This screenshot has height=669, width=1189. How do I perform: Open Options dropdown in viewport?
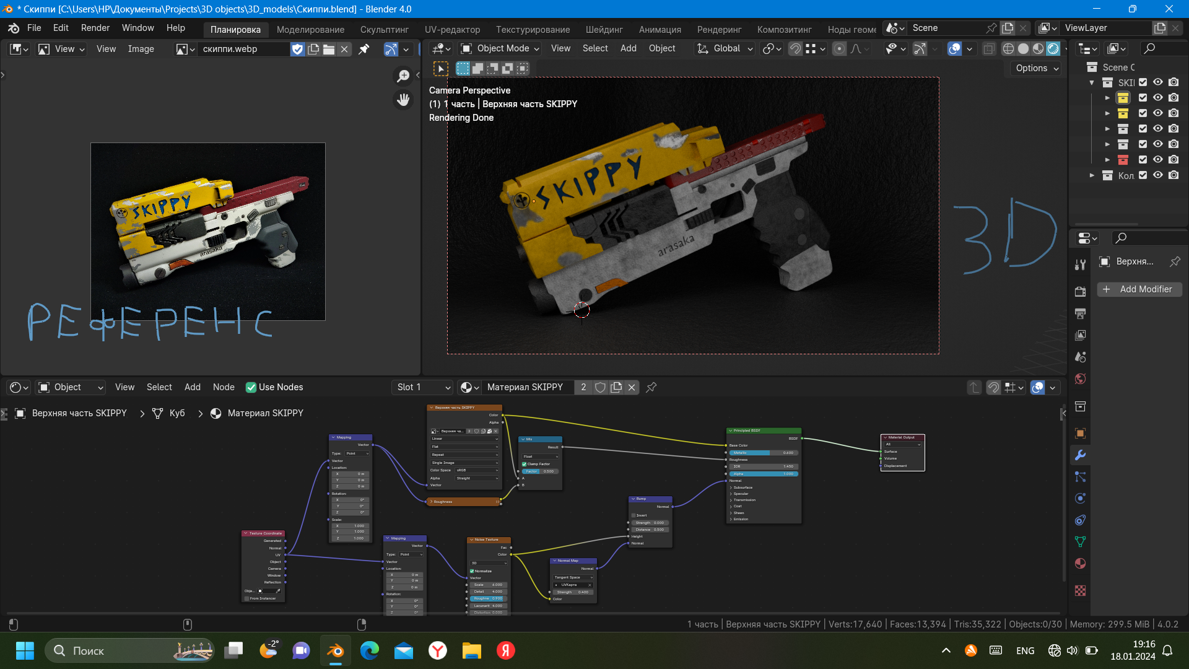tap(1037, 68)
